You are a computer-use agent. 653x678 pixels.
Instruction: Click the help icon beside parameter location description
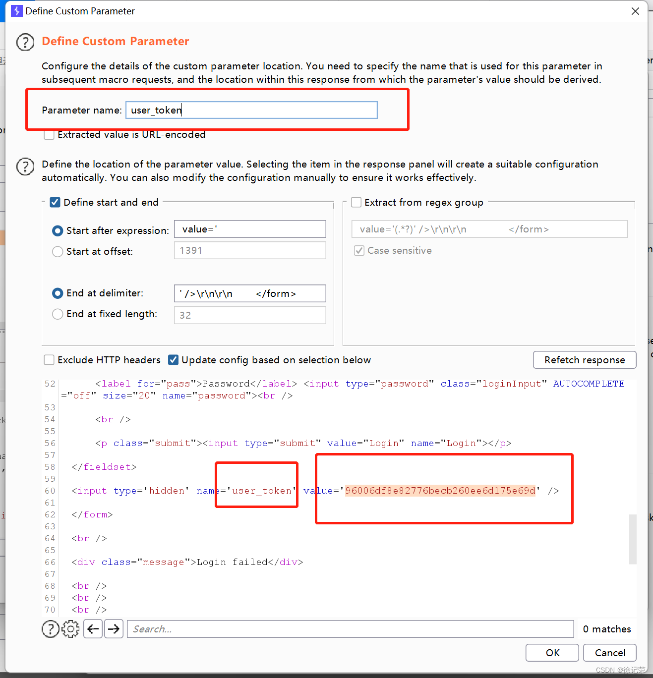[x=25, y=167]
